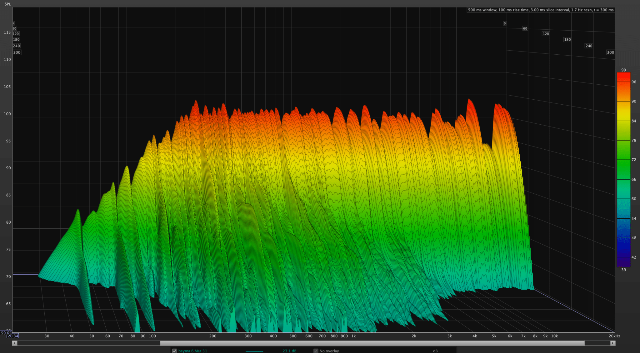Click the 300 time marker at right edge
The height and width of the screenshot is (353, 640).
pyautogui.click(x=610, y=52)
